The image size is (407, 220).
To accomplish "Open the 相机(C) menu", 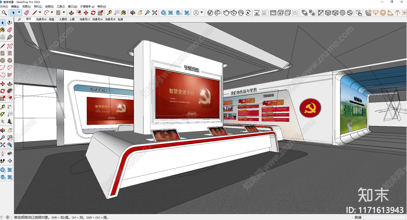I will [38, 7].
